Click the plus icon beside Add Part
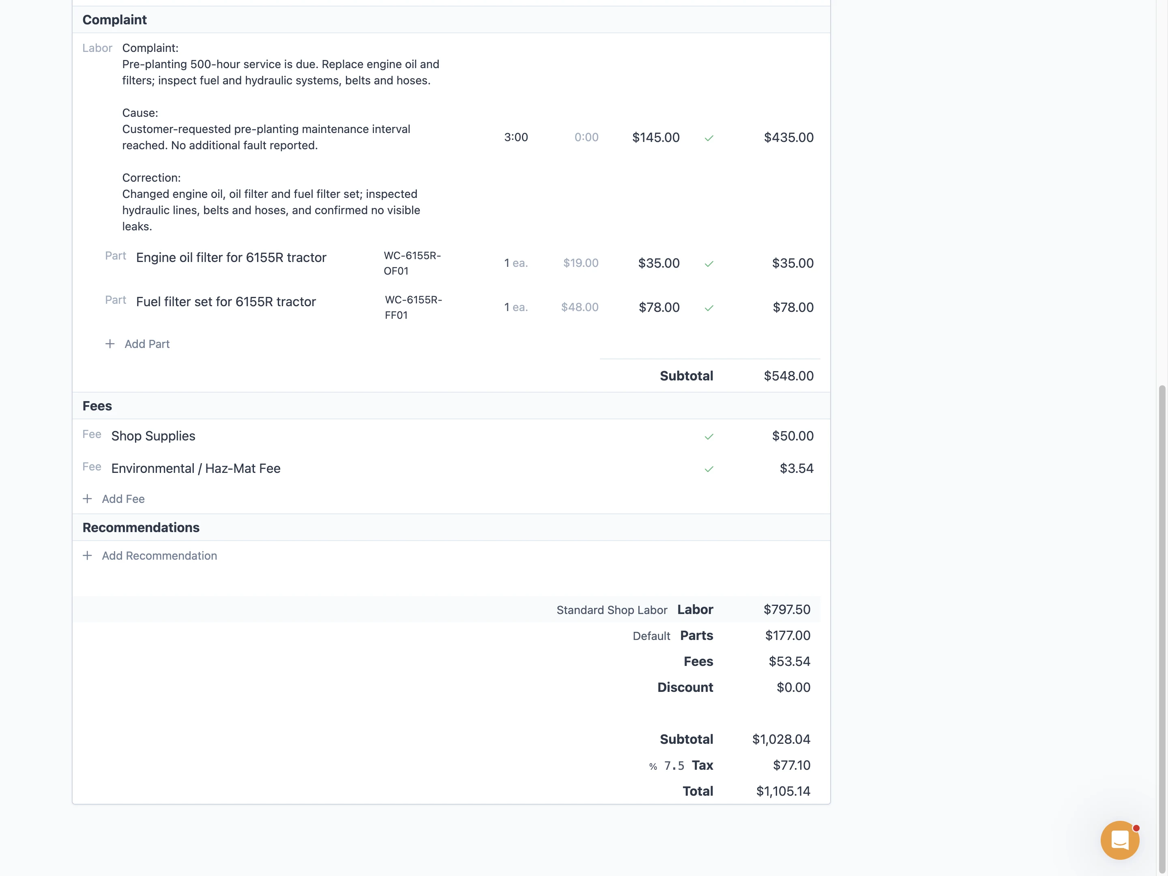1168x876 pixels. (x=110, y=344)
